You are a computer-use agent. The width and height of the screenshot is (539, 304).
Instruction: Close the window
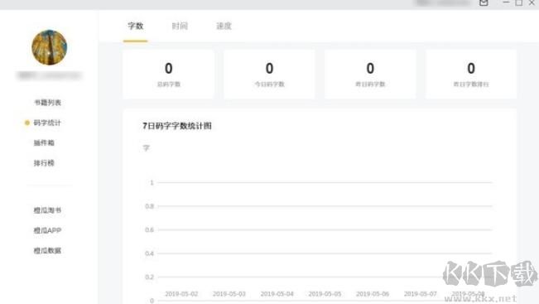pos(532,2)
